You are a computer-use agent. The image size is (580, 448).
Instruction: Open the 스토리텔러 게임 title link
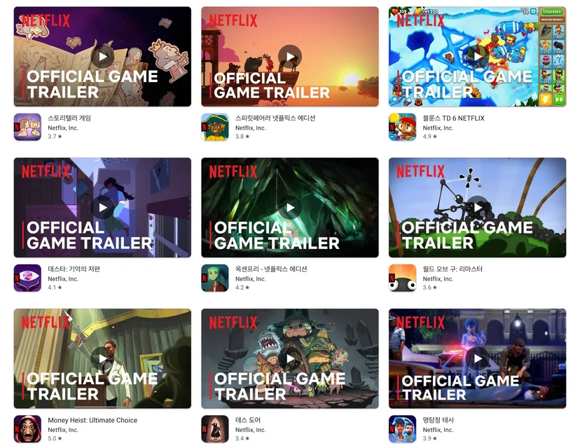(x=69, y=118)
